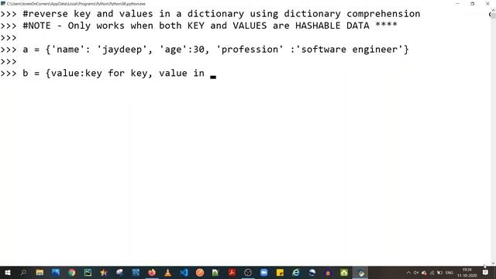
Task: Open Zoom from taskbar
Action: (263, 272)
